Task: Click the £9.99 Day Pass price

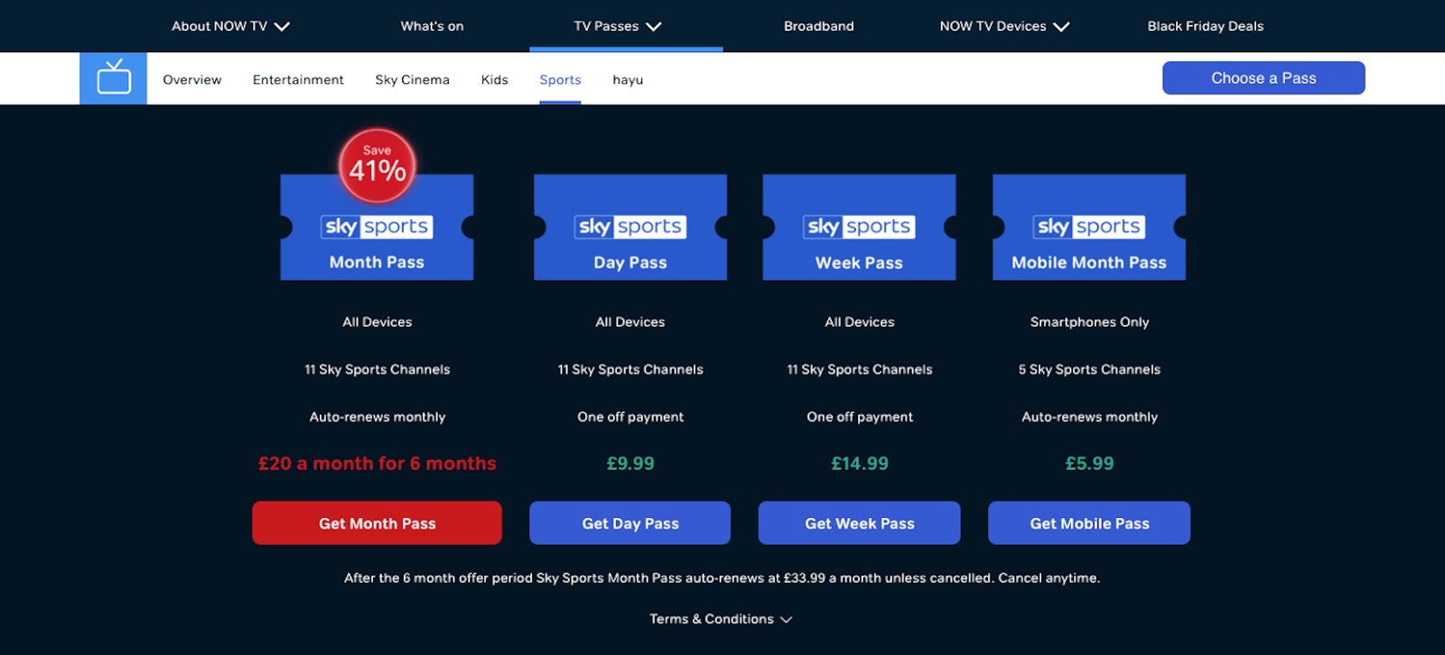Action: click(x=630, y=464)
